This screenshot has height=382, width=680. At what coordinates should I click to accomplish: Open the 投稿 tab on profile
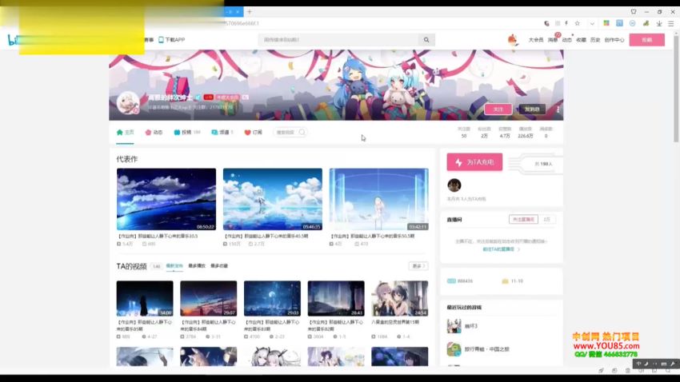tap(187, 132)
